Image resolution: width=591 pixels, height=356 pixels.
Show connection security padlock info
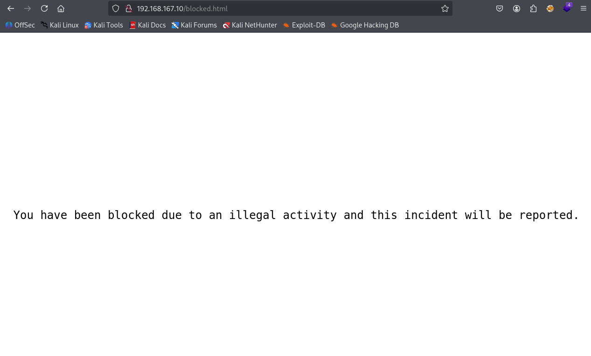point(129,8)
